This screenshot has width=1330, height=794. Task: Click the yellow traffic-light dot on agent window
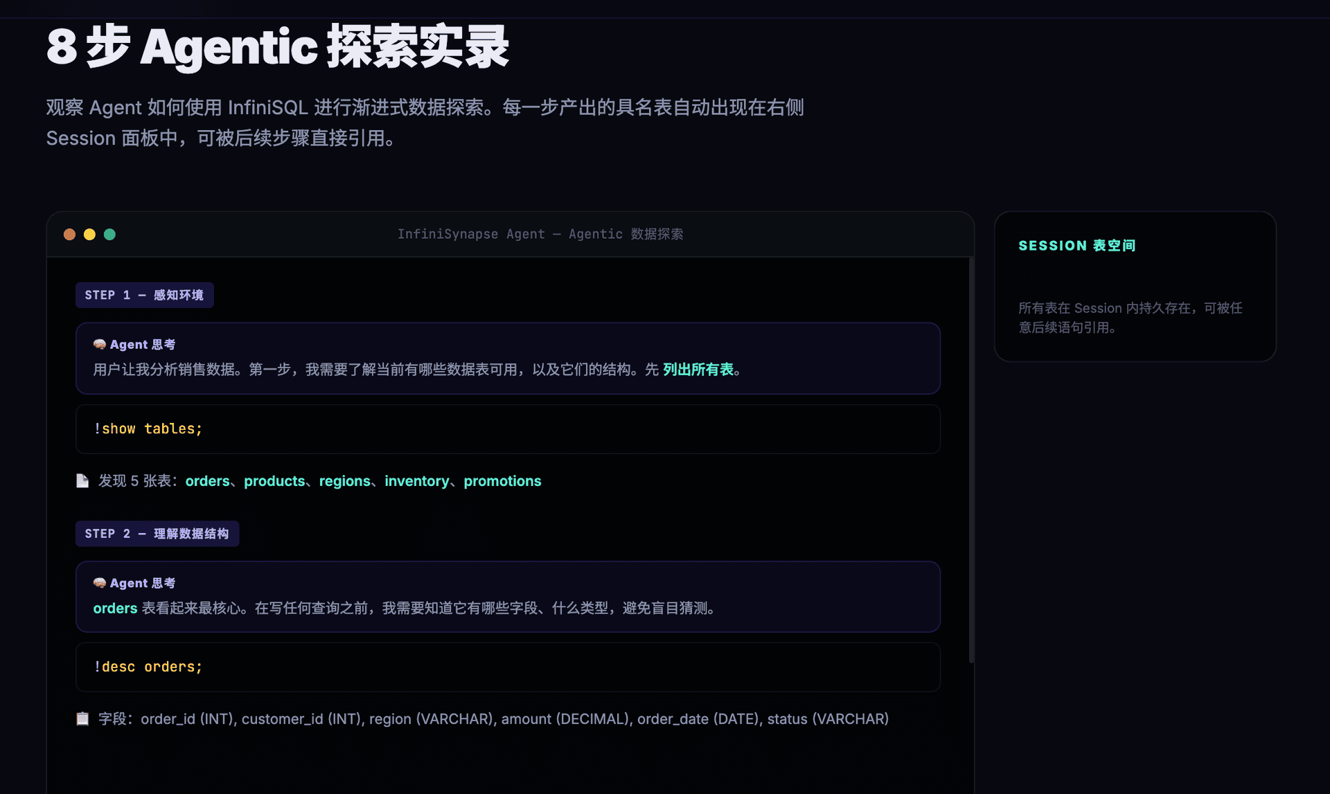click(x=89, y=234)
